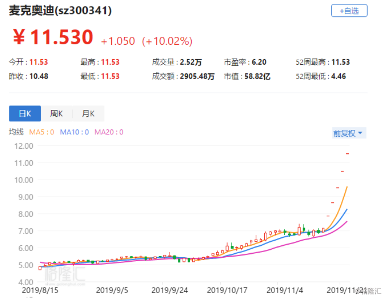This screenshot has height=298, width=385.
Task: Click the 今开 value 11.53
Action: coord(39,62)
